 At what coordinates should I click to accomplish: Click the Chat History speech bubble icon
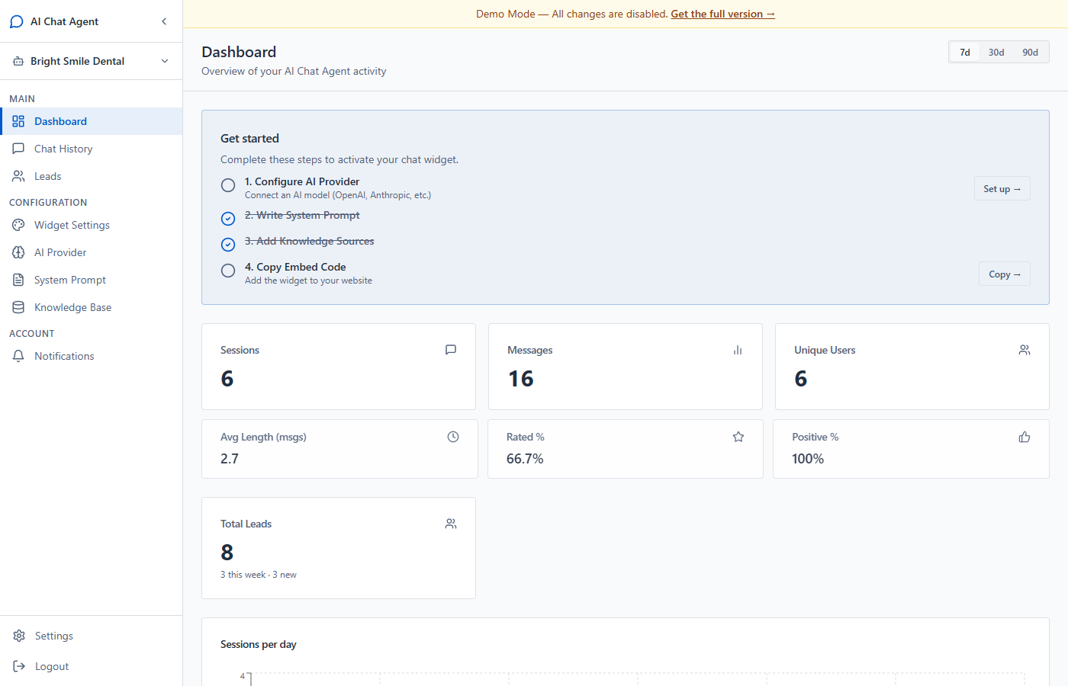point(18,149)
